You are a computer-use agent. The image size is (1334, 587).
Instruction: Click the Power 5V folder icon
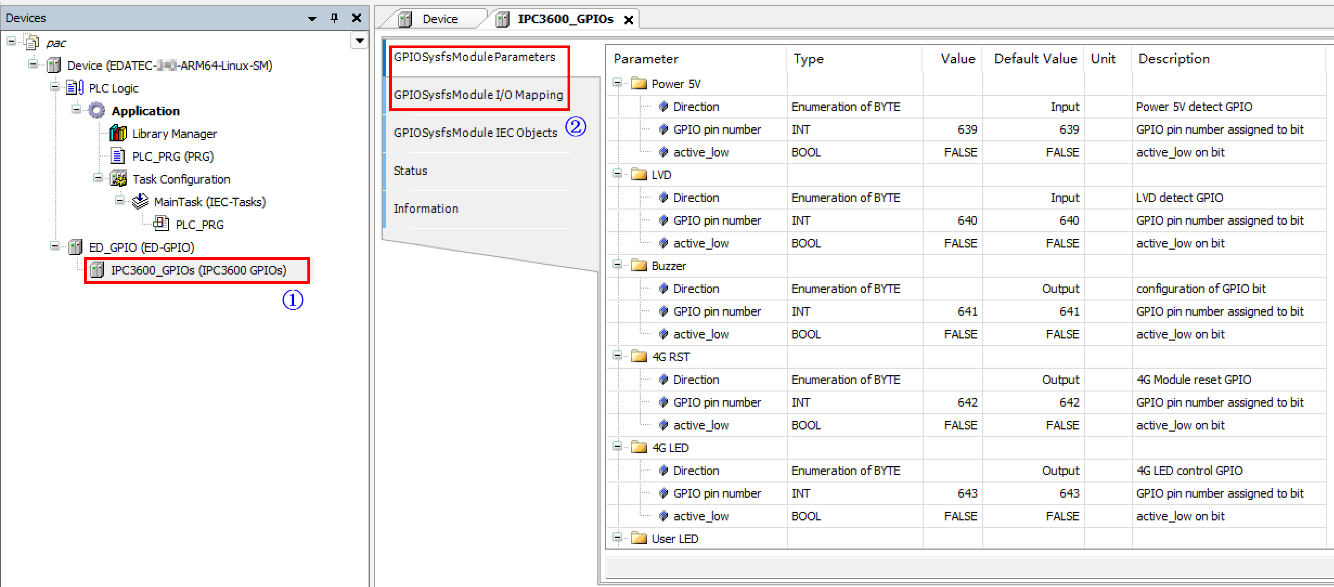pos(639,84)
